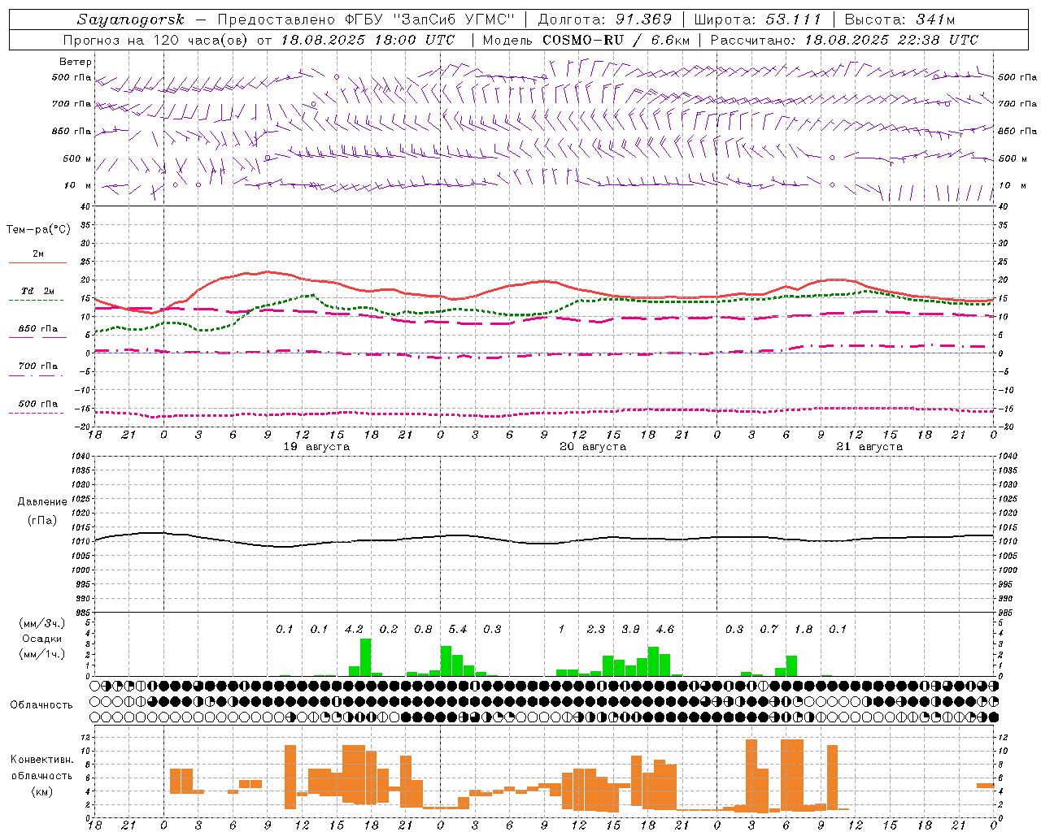
Task: Click the '10 м' wind level label on the left
Action: (x=78, y=185)
